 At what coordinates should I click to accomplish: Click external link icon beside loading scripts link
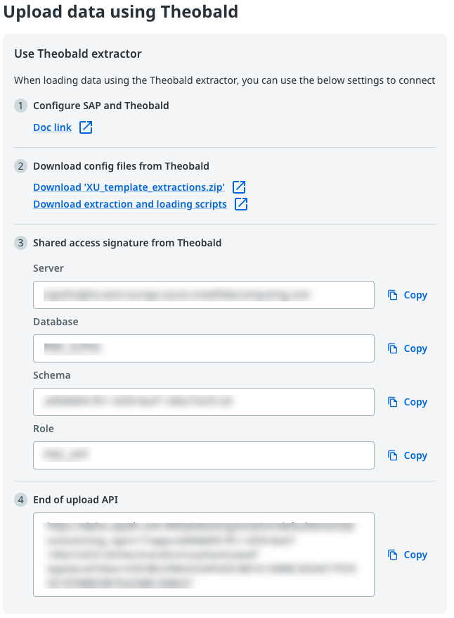240,204
